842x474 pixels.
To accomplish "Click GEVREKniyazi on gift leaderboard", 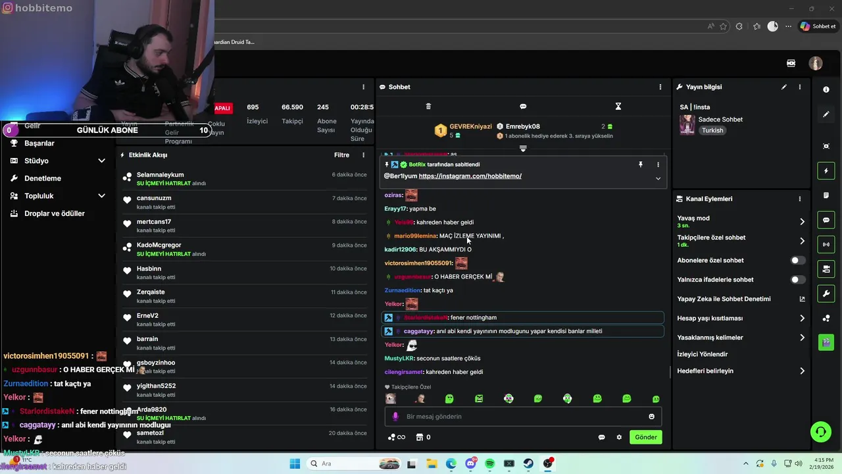I will (470, 126).
